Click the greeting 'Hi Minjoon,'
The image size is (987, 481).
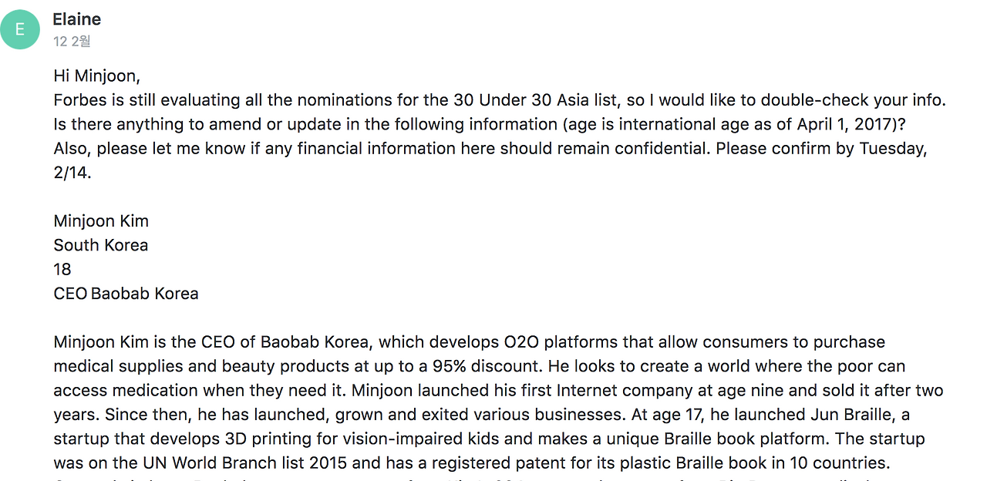[x=97, y=76]
